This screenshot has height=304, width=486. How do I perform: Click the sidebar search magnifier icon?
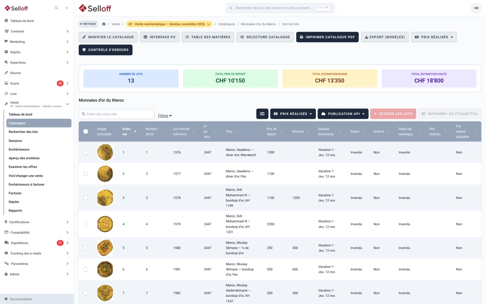(x=57, y=8)
